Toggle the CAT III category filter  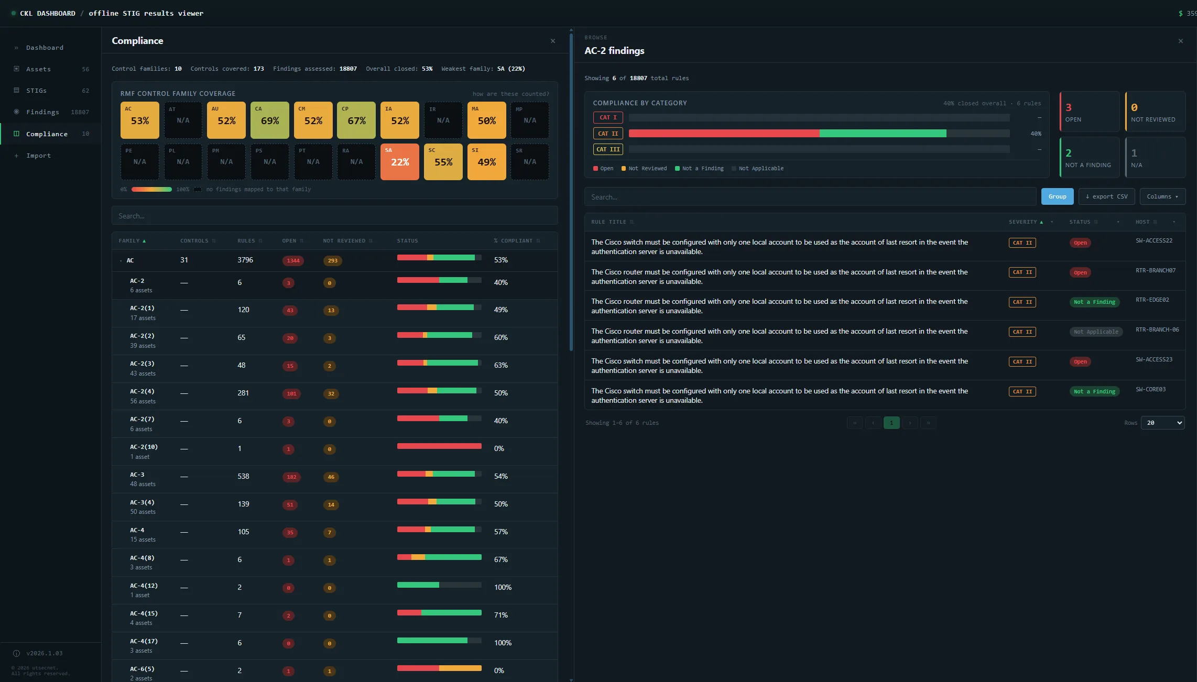click(x=608, y=149)
